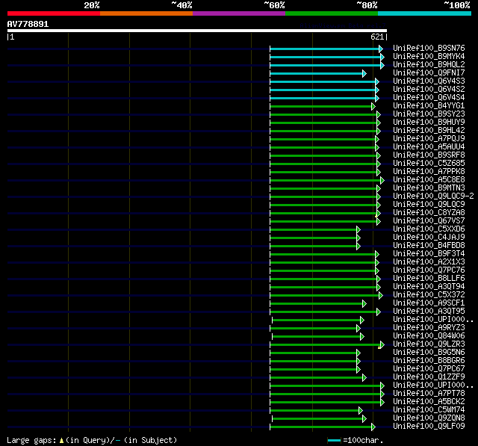Click the cyan alignment bar of UniRef100_B9SN76
The image size is (478, 446).
pos(326,49)
